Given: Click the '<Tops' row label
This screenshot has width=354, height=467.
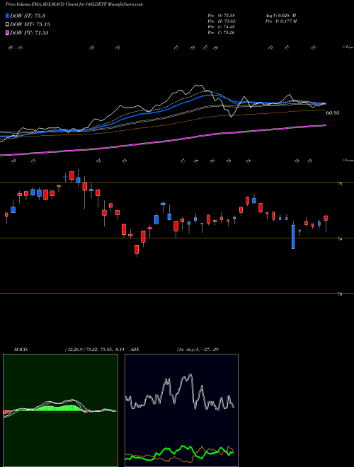Looking at the screenshot, I should tap(348, 47).
